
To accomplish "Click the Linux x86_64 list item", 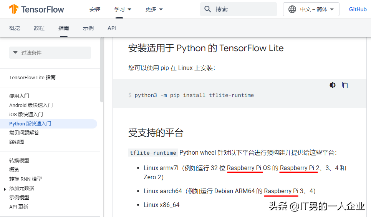I will point(162,205).
